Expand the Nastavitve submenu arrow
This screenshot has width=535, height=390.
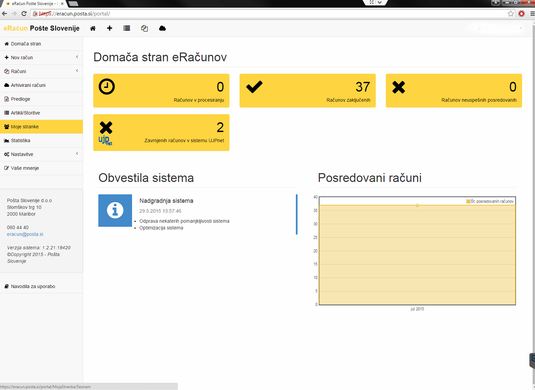point(77,154)
